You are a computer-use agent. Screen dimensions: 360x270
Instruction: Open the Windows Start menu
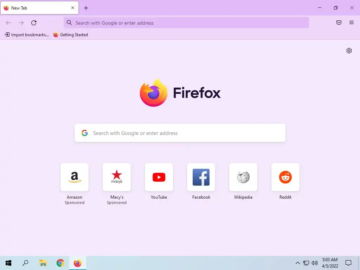pyautogui.click(x=8, y=263)
